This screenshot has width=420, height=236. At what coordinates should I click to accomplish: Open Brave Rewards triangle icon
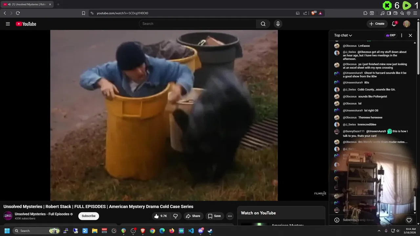pos(320,13)
